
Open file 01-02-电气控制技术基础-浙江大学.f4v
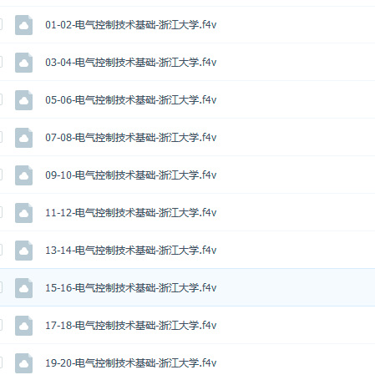131,25
